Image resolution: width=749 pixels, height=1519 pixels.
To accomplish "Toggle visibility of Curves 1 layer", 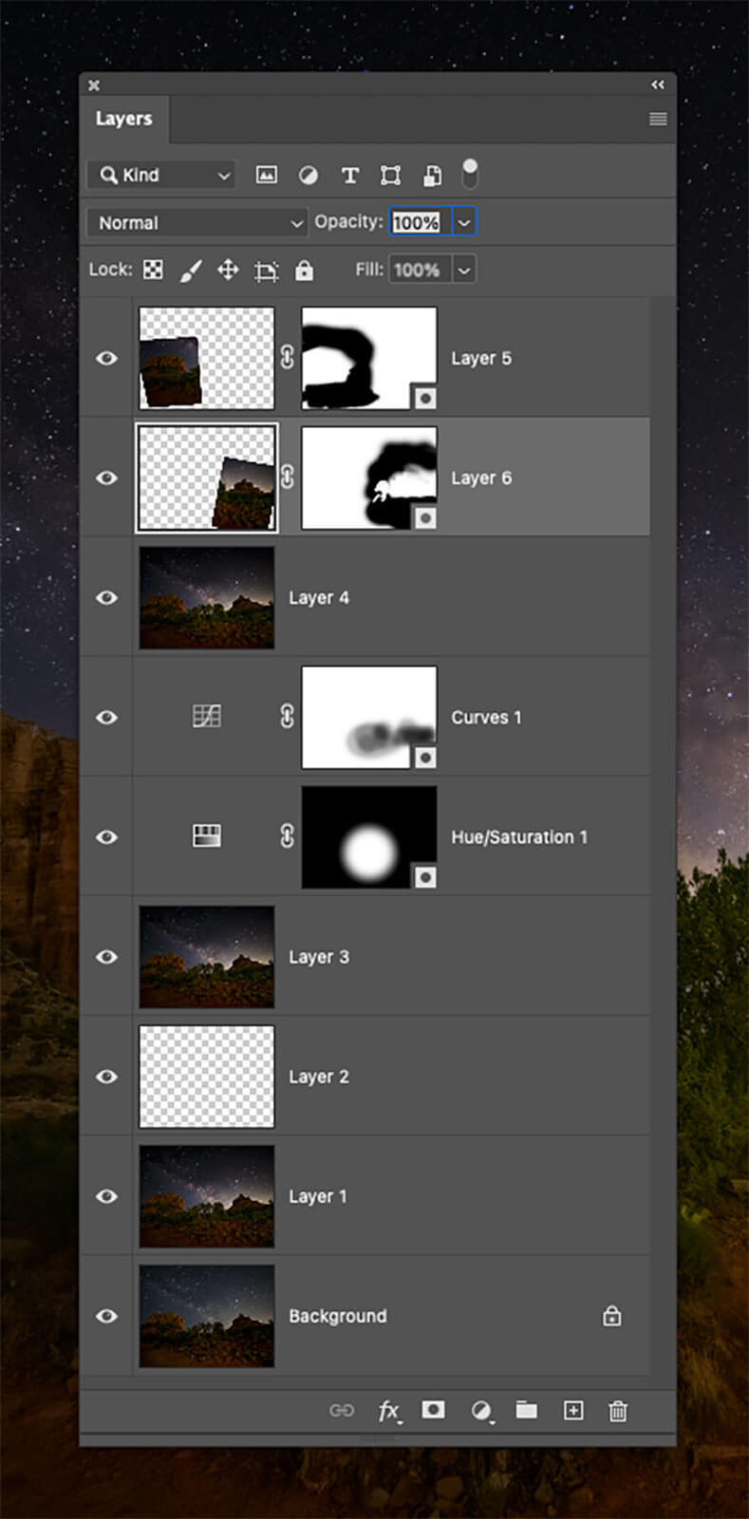I will pyautogui.click(x=107, y=717).
